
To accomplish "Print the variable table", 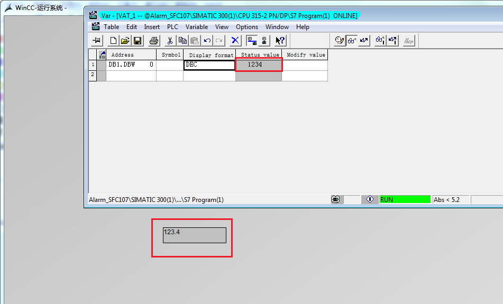I will pos(154,41).
